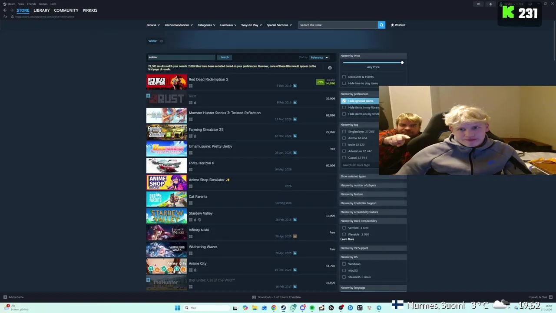Viewport: 556px width, 313px height.
Task: Open the Browse dropdown menu
Action: click(x=153, y=25)
